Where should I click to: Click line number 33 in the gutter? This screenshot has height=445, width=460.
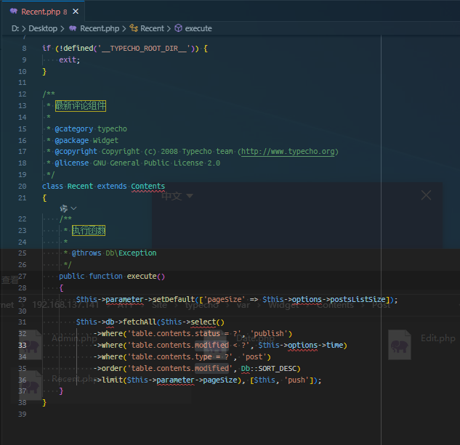pos(23,345)
